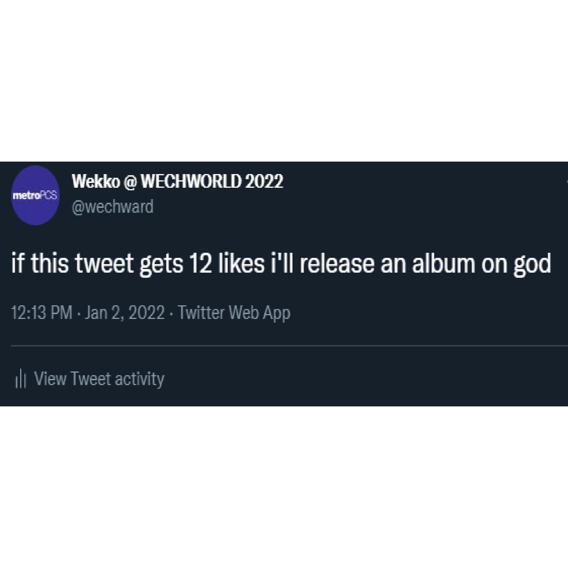The height and width of the screenshot is (568, 568).
Task: Open the Wekko @ WECHWORLD 2022 profile name
Action: (x=177, y=181)
